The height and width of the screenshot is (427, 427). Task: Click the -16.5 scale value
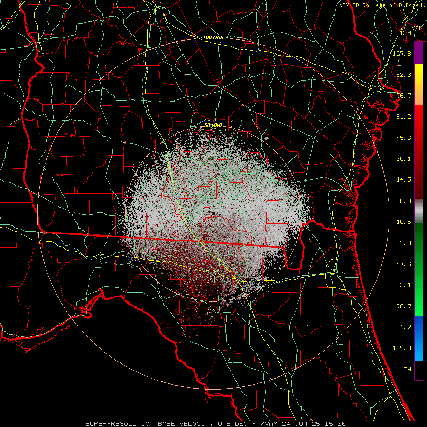pyautogui.click(x=402, y=222)
